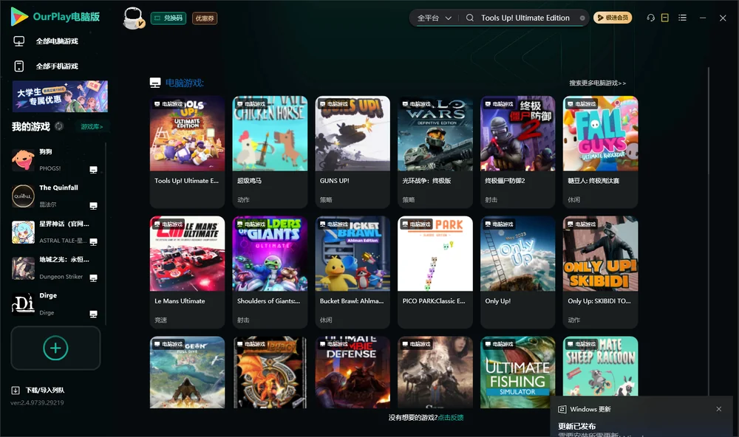Screen dimensions: 739x437
Task: Open GUNS UP! game card
Action: pos(353,151)
